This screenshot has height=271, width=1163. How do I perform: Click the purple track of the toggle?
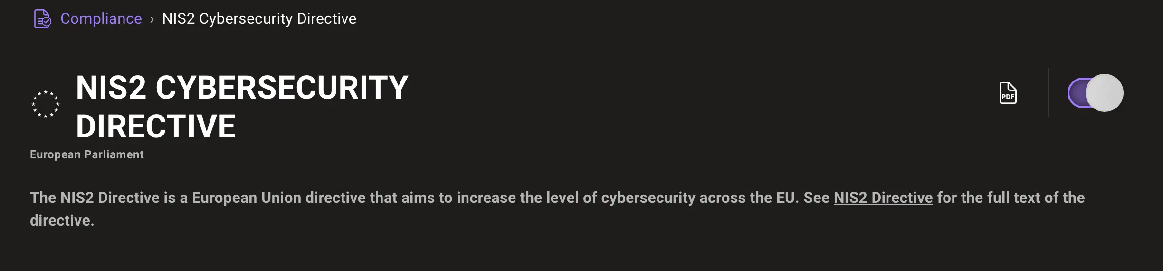pos(1077,93)
